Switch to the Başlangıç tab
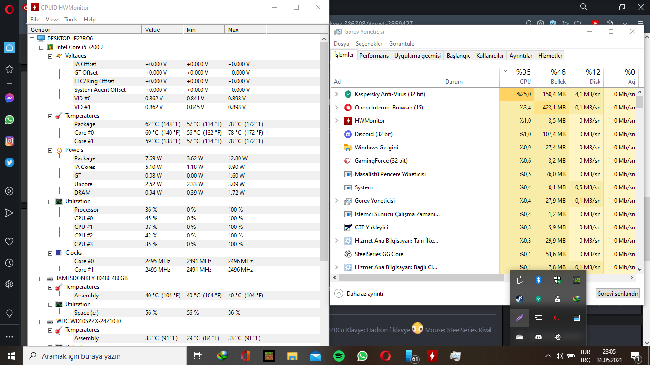Image resolution: width=650 pixels, height=365 pixels. coord(459,56)
